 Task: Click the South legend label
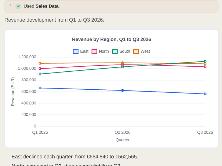click(125, 51)
